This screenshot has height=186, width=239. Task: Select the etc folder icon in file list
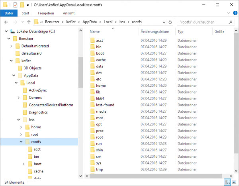click(x=92, y=79)
